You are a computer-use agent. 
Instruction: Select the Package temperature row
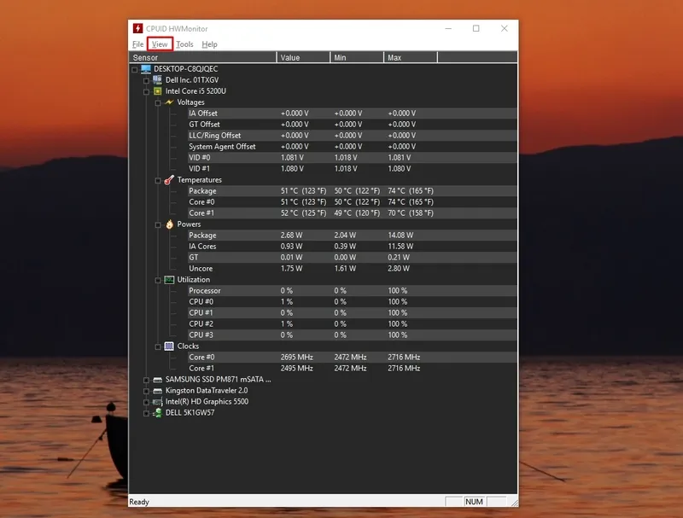[352, 190]
